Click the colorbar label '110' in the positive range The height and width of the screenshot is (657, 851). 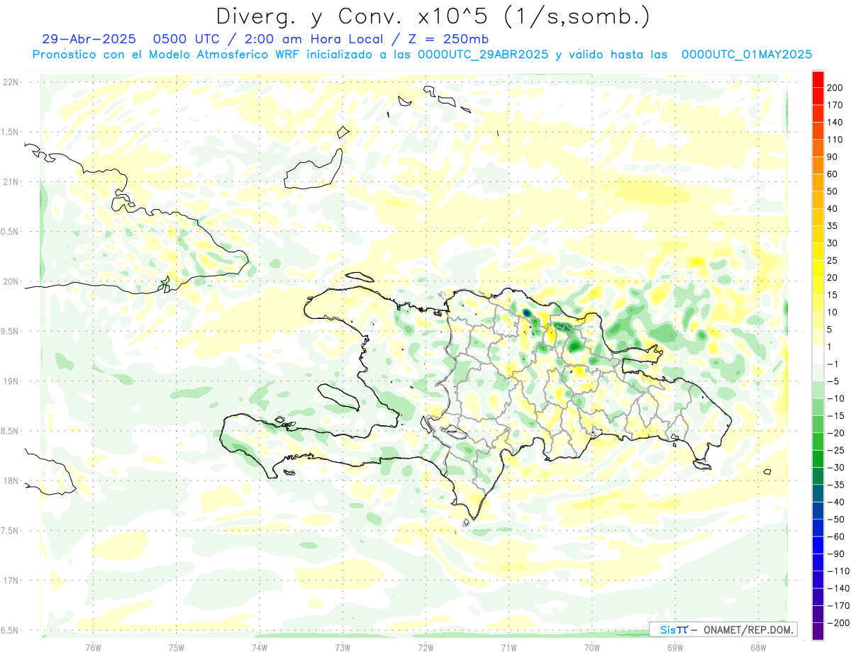coord(835,140)
